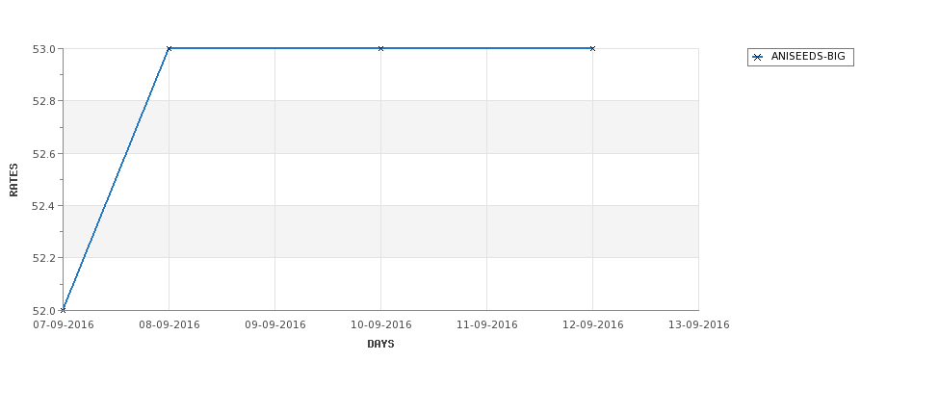The width and height of the screenshot is (939, 413).
Task: Click the 10-09-2016 x-axis date label
Action: 380,325
